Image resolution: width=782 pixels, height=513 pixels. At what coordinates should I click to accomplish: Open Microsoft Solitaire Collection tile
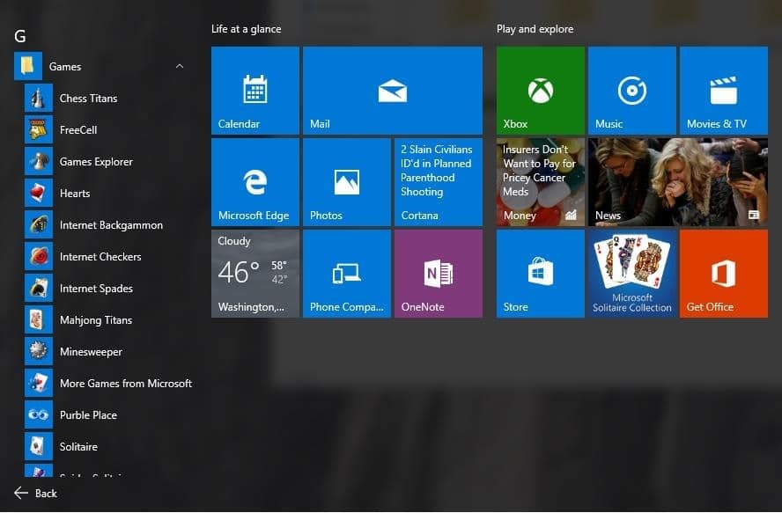tap(631, 274)
